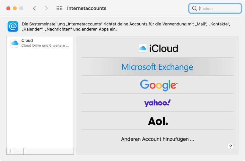
Task: Click the cloud icon in the accounts sidebar
Action: coord(14,43)
